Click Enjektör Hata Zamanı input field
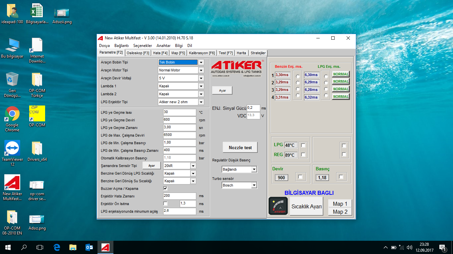 tap(179, 196)
